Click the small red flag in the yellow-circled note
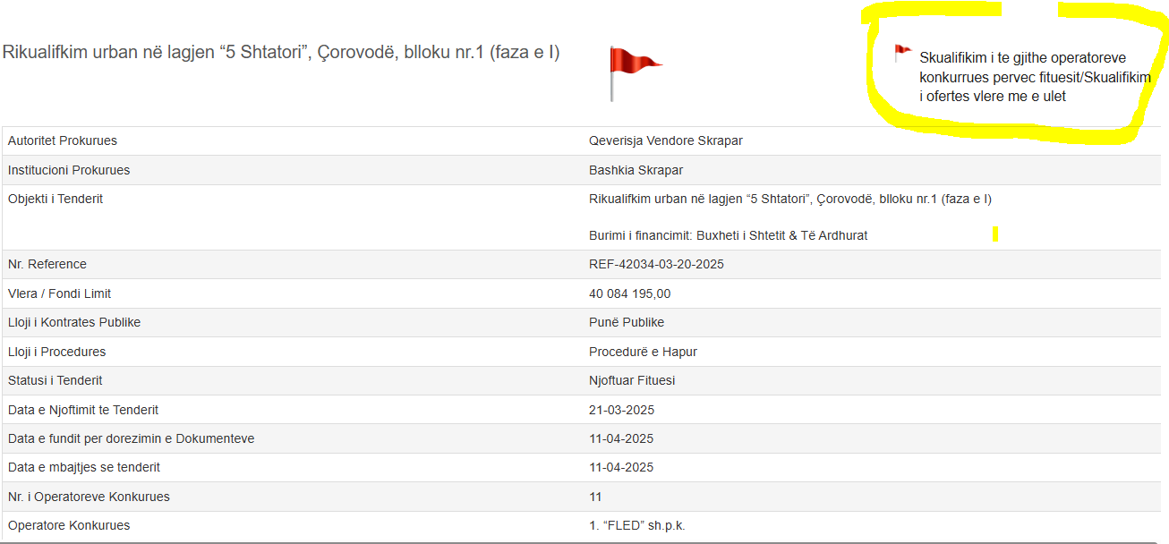This screenshot has width=1169, height=544. 902,53
